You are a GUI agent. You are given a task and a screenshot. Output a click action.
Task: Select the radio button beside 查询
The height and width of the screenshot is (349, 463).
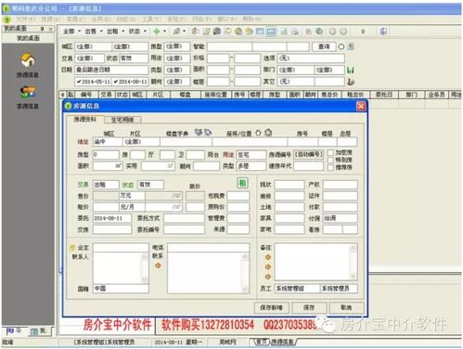point(341,46)
